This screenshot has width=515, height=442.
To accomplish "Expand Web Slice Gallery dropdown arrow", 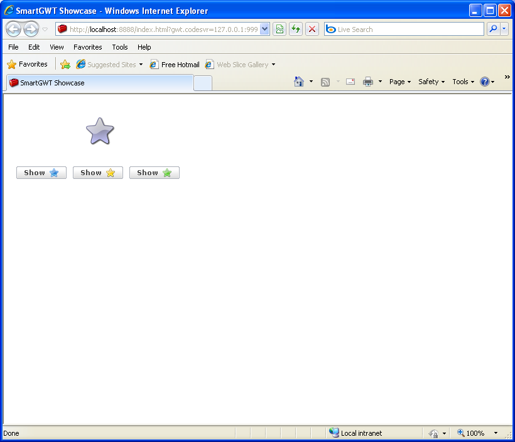I will coord(274,65).
